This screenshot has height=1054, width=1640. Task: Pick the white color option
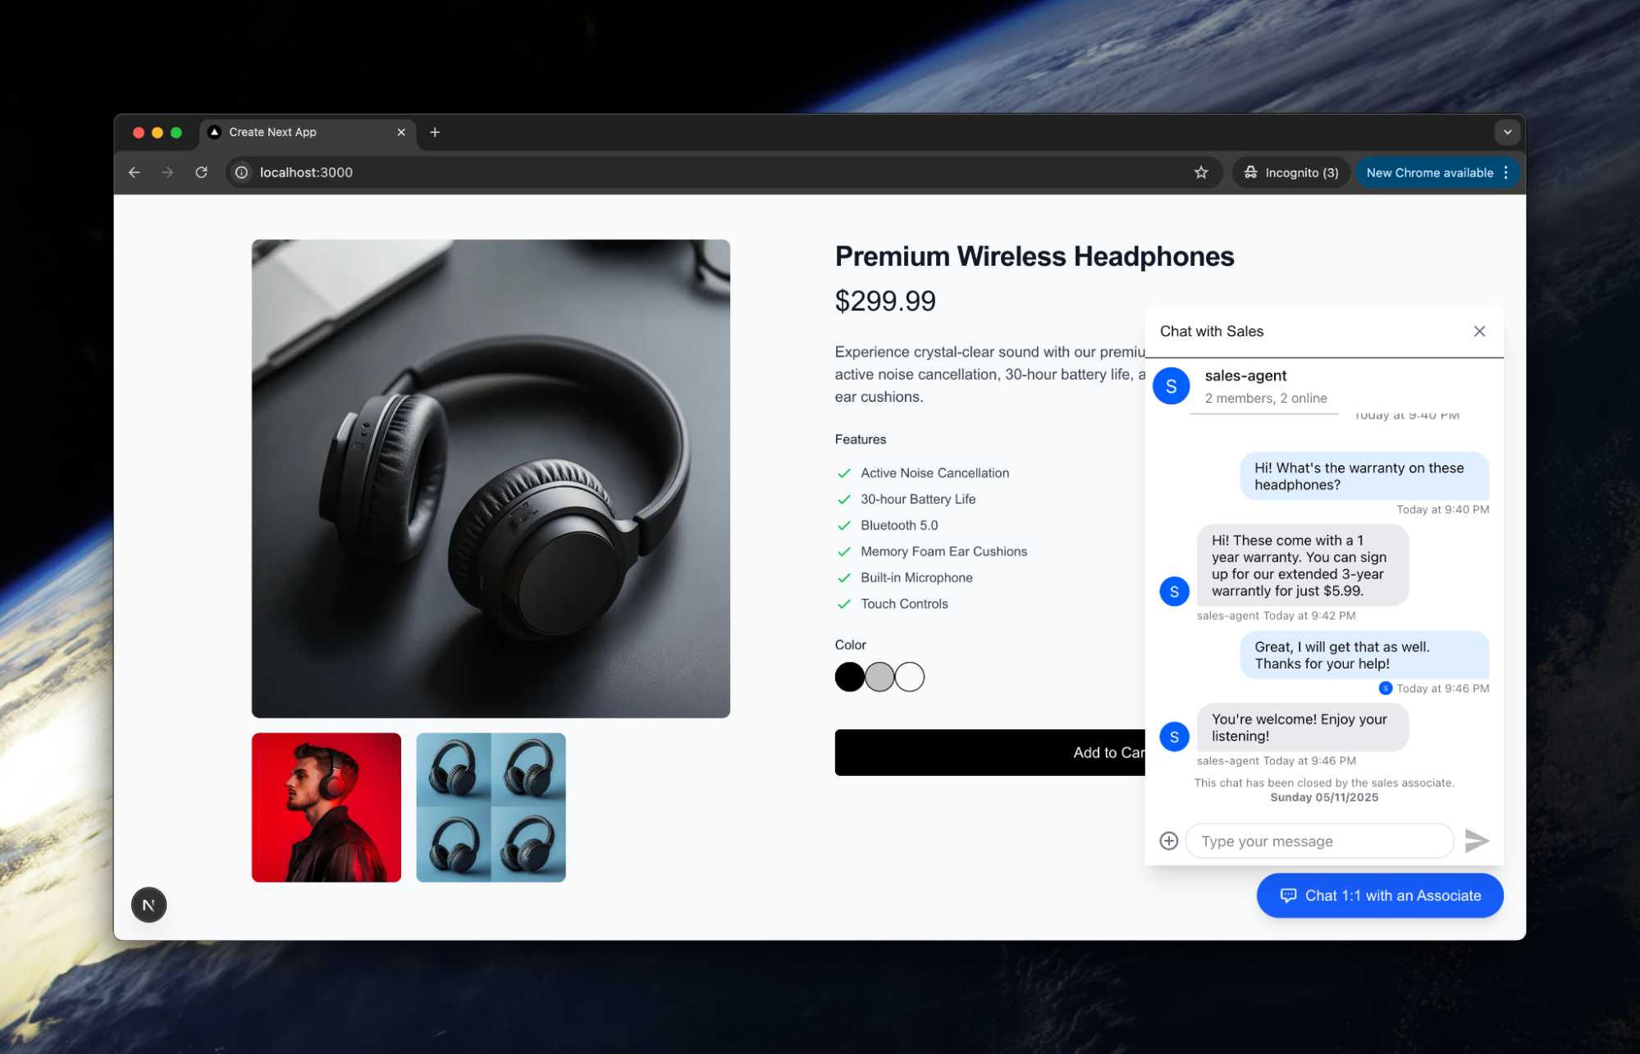[x=909, y=677]
